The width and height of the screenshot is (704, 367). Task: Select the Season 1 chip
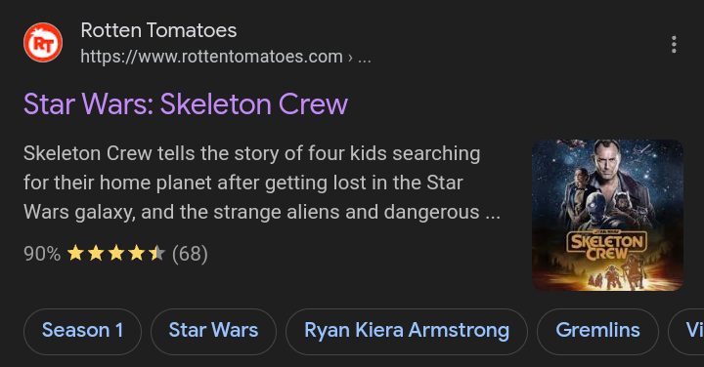coord(82,331)
